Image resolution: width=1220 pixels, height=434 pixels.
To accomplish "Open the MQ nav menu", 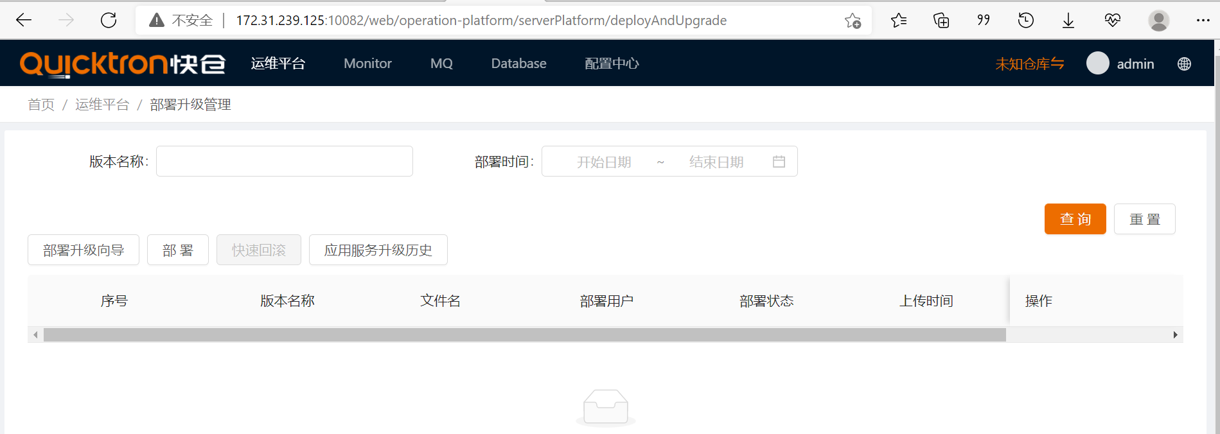I will click(441, 64).
